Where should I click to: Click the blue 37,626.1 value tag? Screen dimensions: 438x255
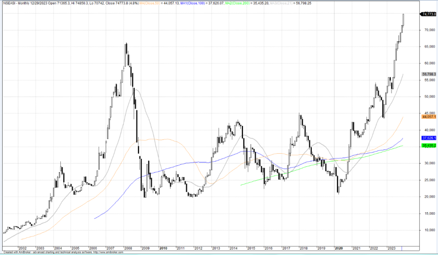pyautogui.click(x=428, y=138)
